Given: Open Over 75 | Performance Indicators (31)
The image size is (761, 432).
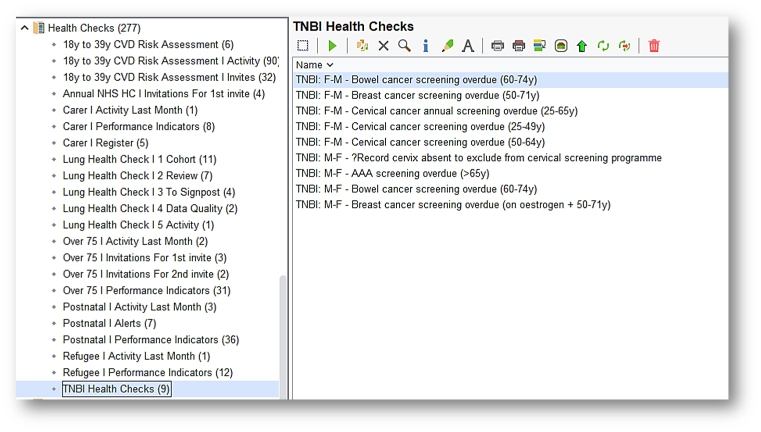Looking at the screenshot, I should tap(147, 291).
